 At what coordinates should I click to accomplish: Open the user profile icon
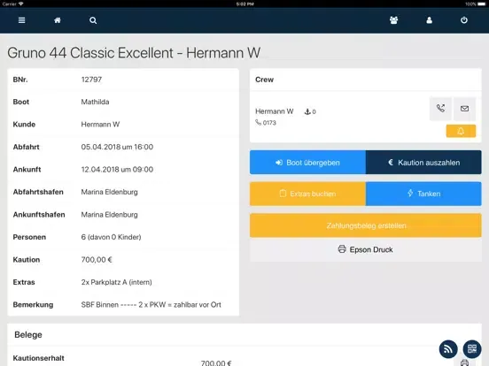pyautogui.click(x=430, y=20)
